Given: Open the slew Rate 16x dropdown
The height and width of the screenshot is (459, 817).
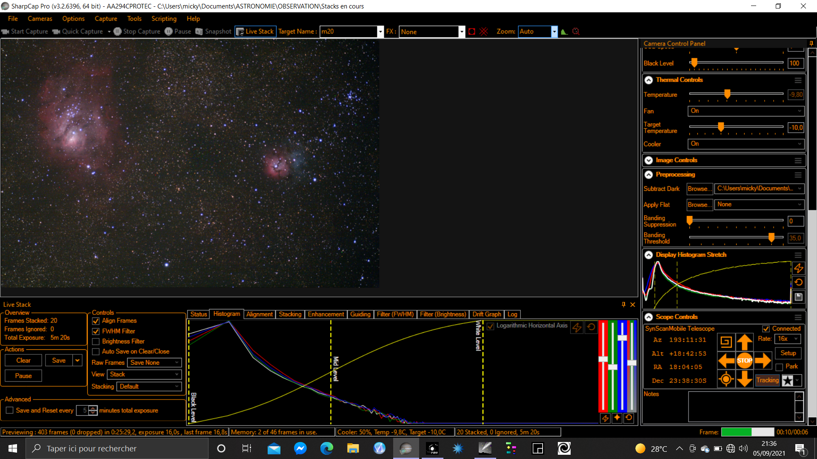Looking at the screenshot, I should (x=788, y=339).
